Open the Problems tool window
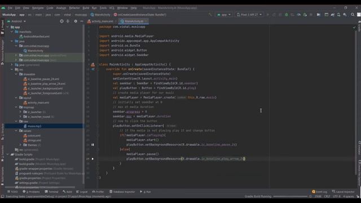Screen dimensions: 361x203 coord(32,192)
